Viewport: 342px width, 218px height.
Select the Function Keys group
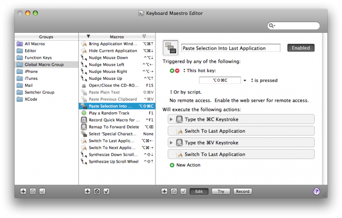click(47, 57)
